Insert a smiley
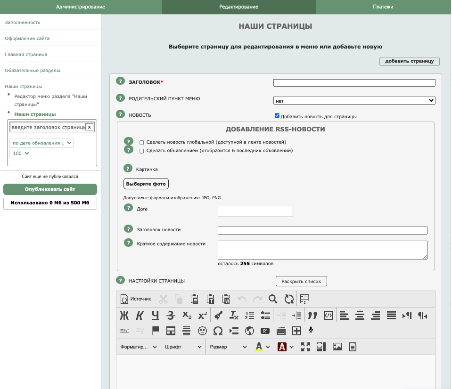The height and width of the screenshot is (389, 452). pos(202,331)
